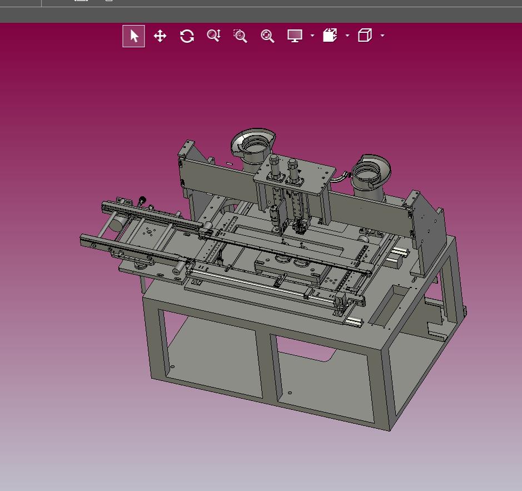522x491 pixels.
Task: Use the zoom window selection tool
Action: [x=240, y=36]
